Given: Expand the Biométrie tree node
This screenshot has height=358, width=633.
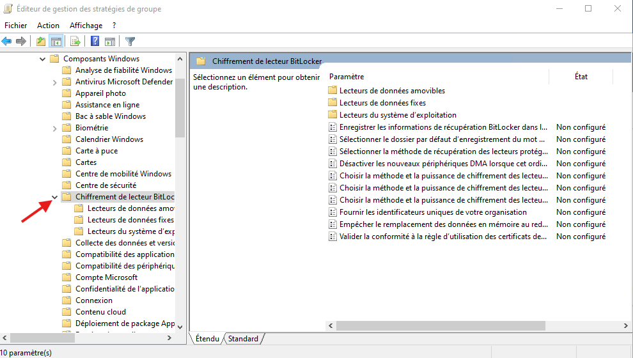Looking at the screenshot, I should [x=54, y=128].
